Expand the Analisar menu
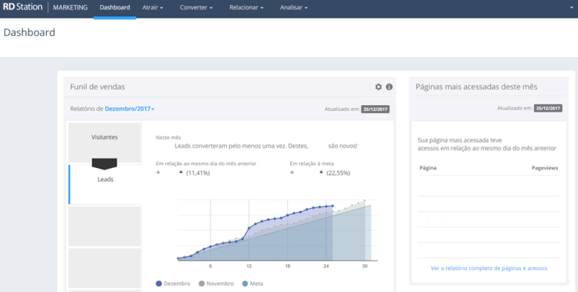 [294, 7]
